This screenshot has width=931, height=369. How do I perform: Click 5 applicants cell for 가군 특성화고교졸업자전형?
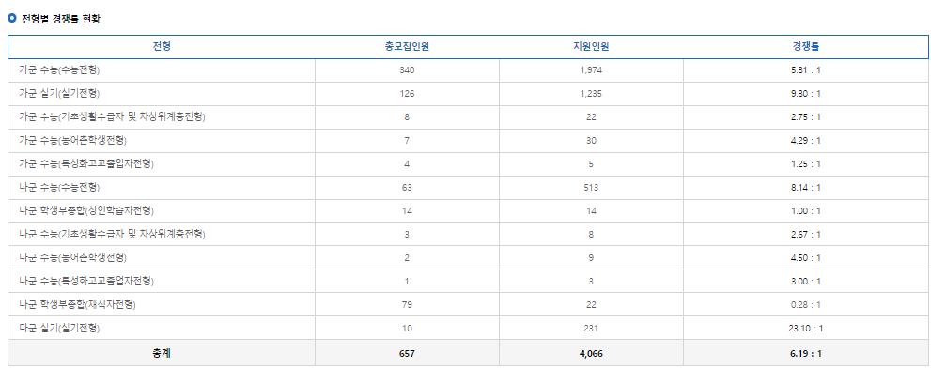pyautogui.click(x=591, y=164)
